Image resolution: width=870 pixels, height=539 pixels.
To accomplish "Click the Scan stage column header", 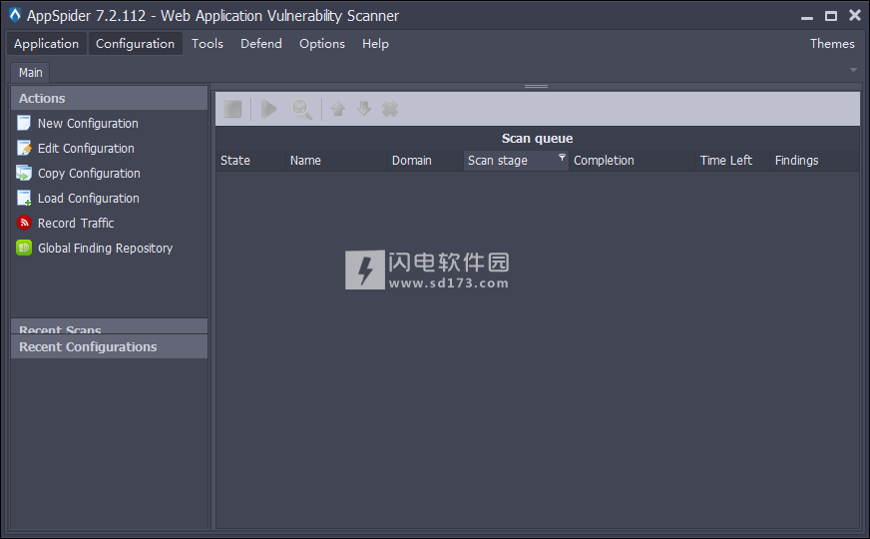I will pyautogui.click(x=516, y=161).
